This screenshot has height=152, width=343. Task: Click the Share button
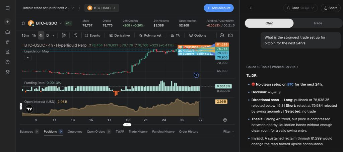click(331, 8)
